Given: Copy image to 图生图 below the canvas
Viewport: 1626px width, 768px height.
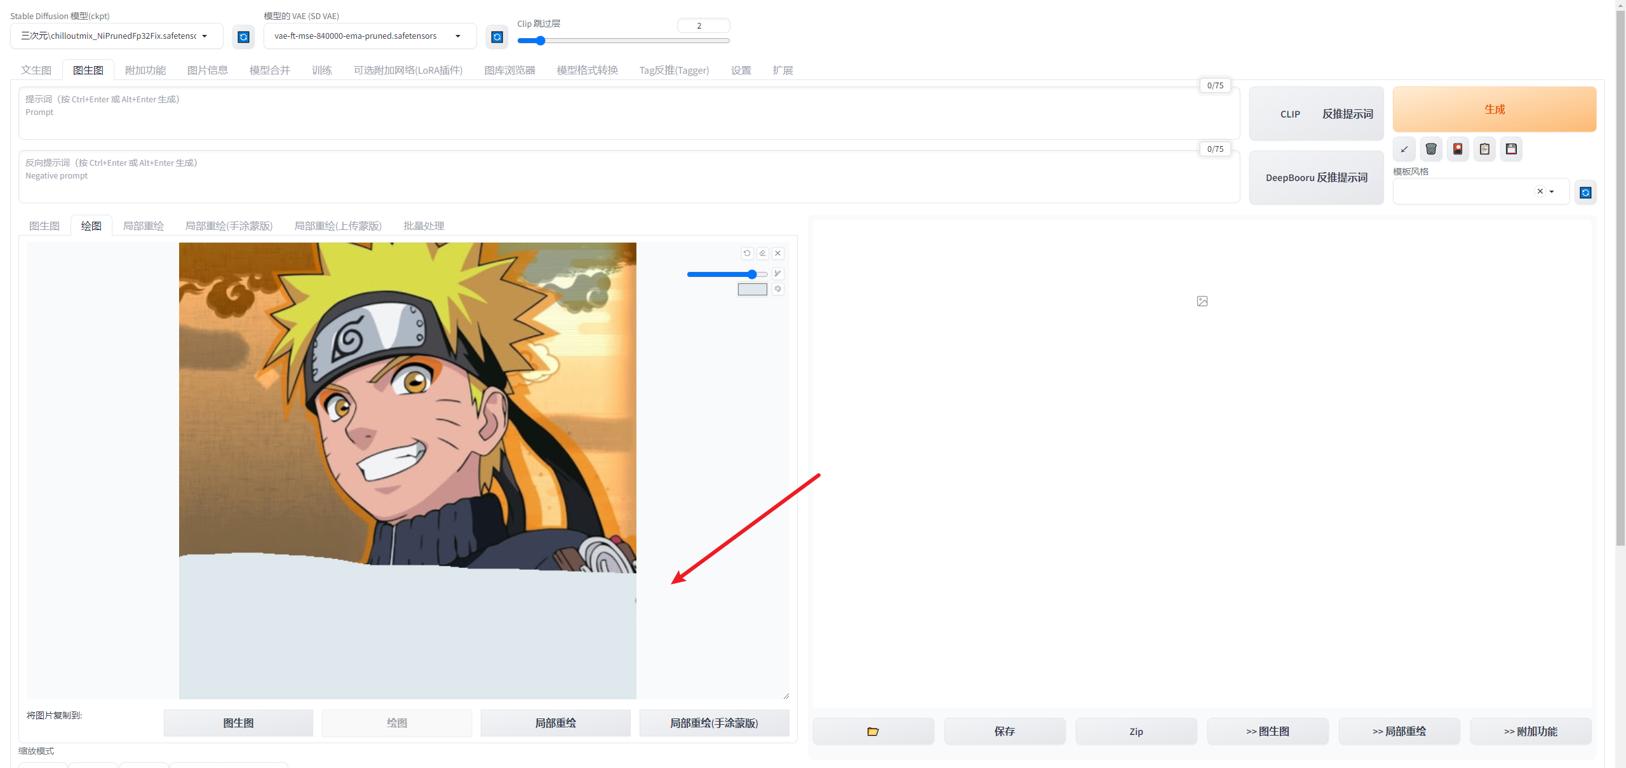Looking at the screenshot, I should (x=238, y=723).
